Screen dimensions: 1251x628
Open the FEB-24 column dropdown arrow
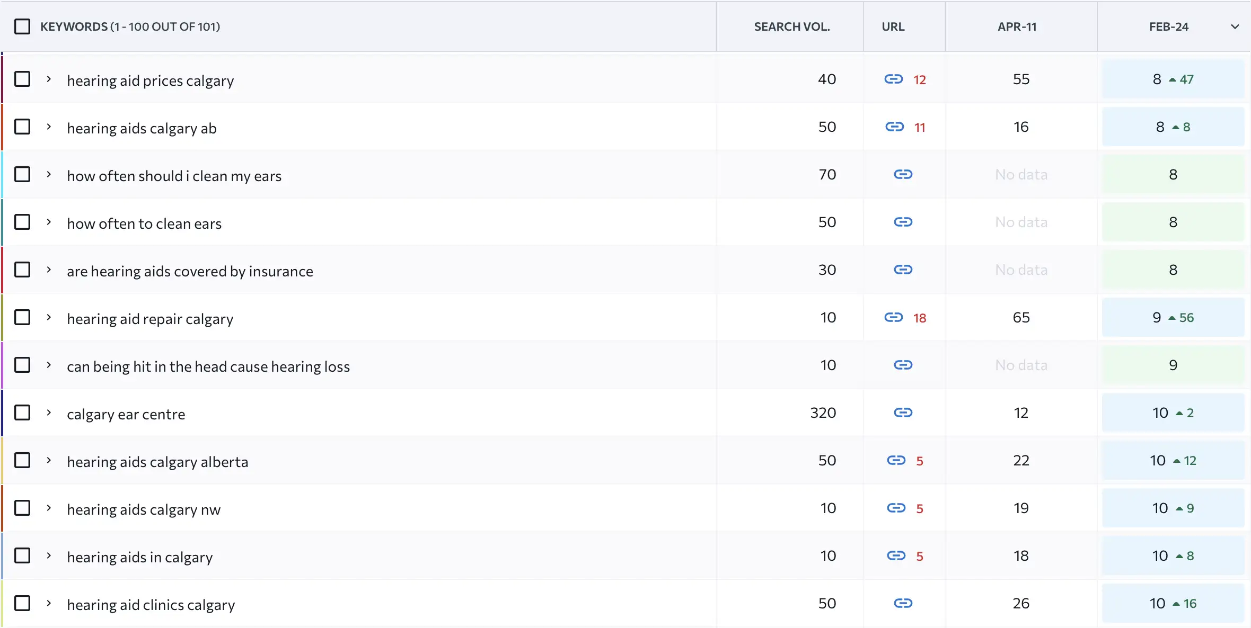click(1235, 26)
